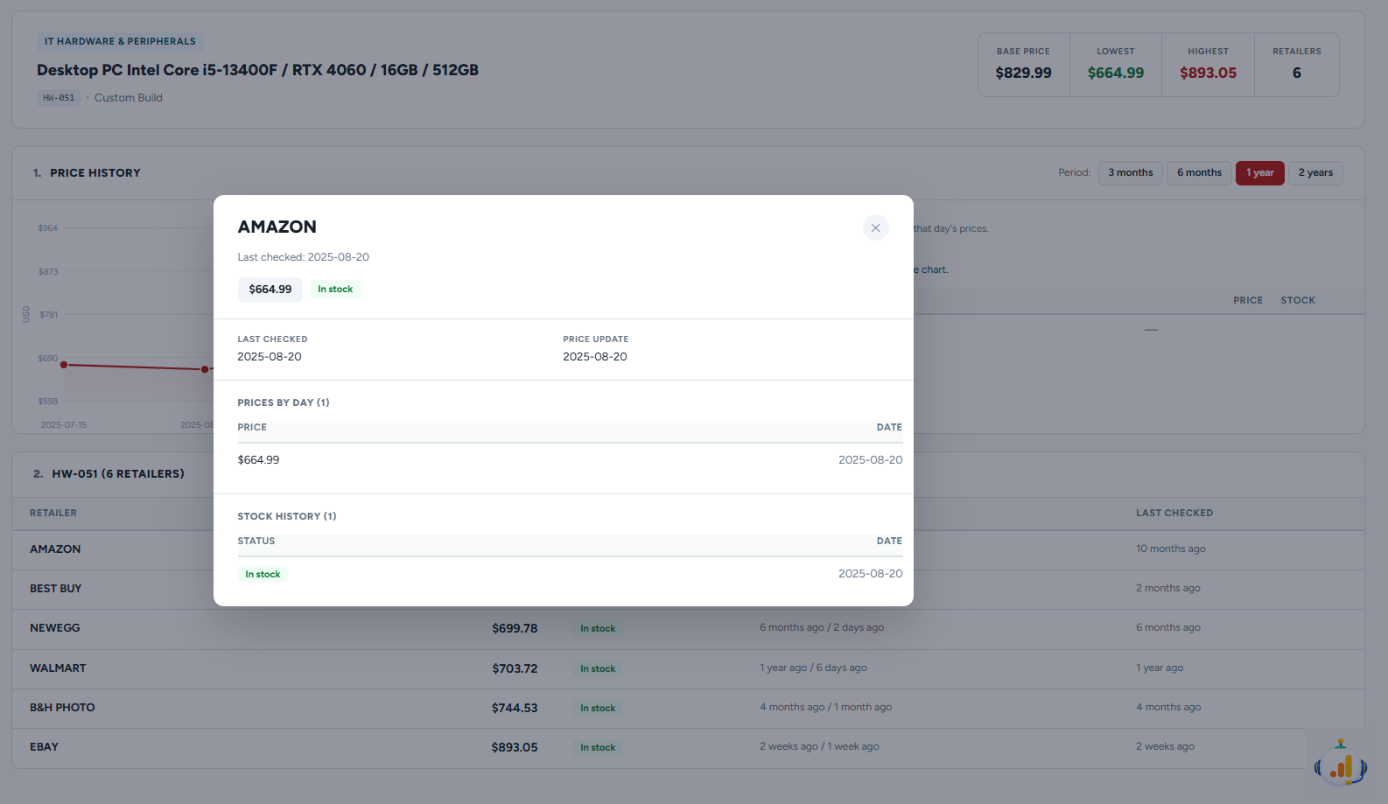Image resolution: width=1388 pixels, height=804 pixels.
Task: Open the B&H PHOTO retailer row
Action: pyautogui.click(x=688, y=708)
